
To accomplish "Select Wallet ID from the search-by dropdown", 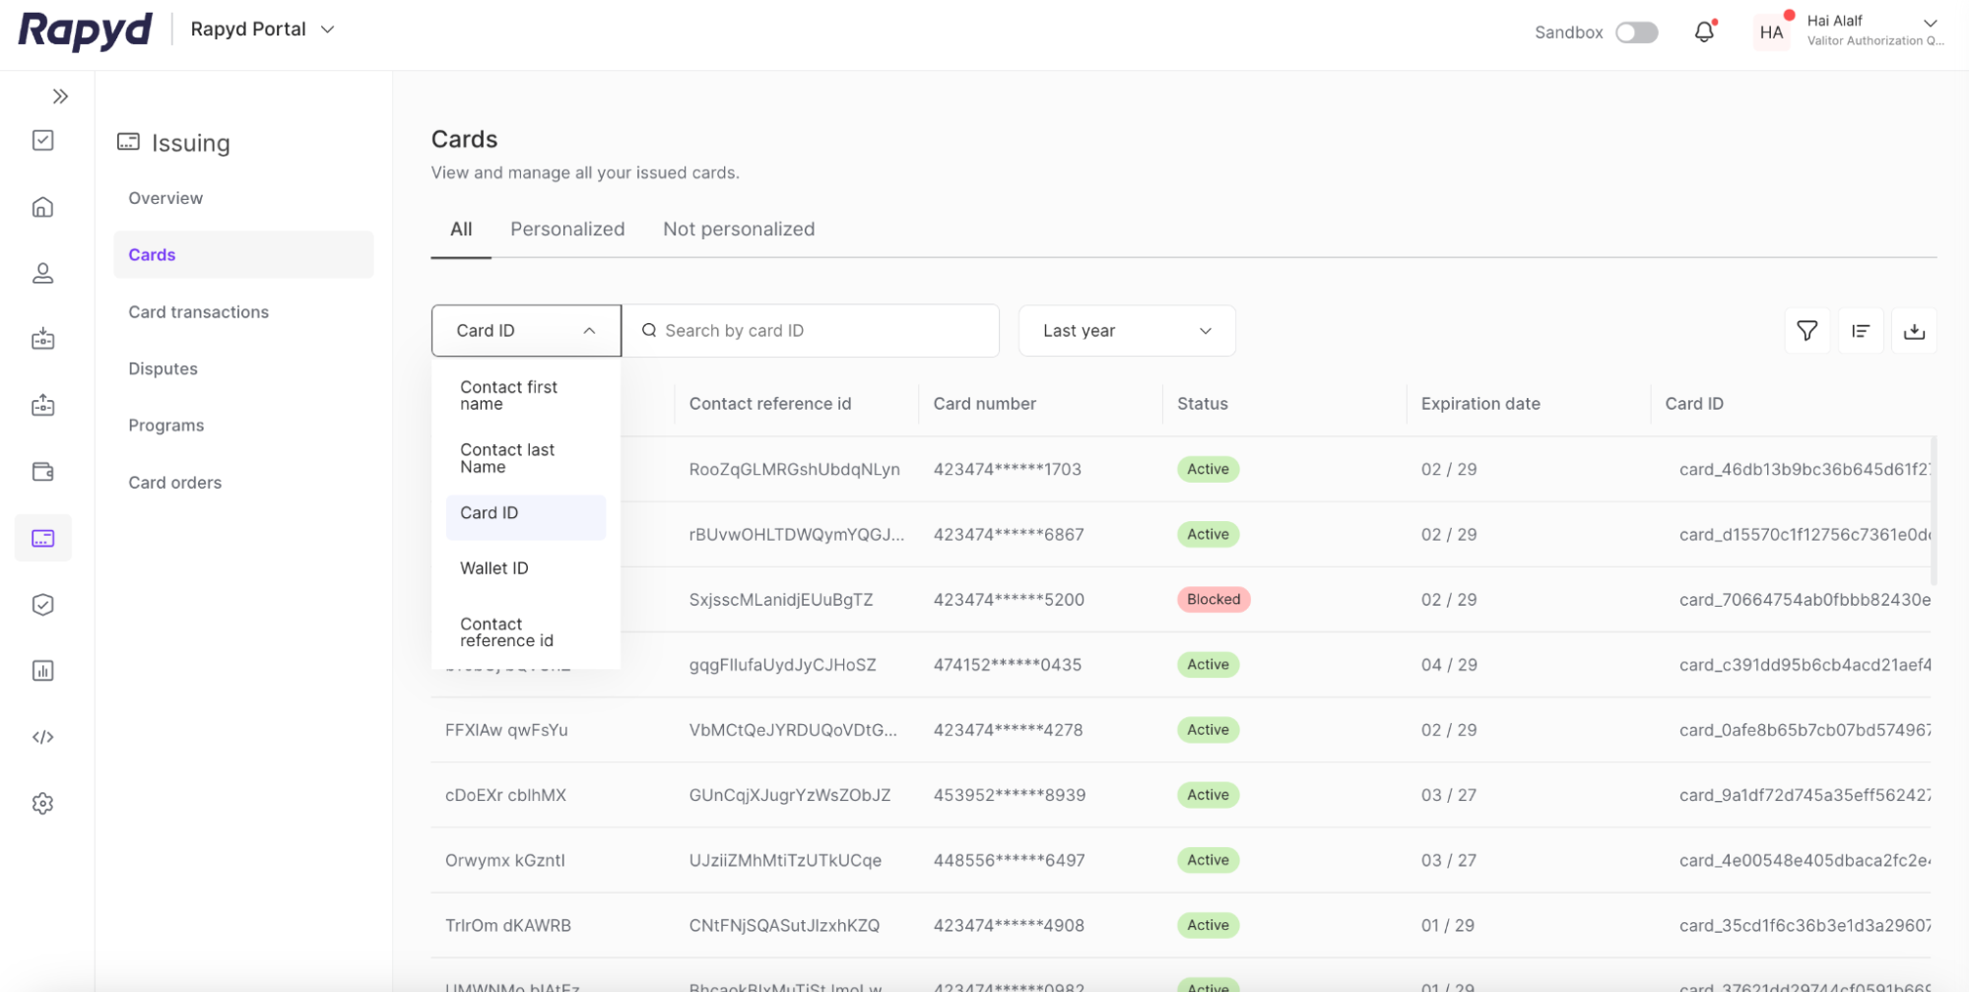I will coord(494,567).
